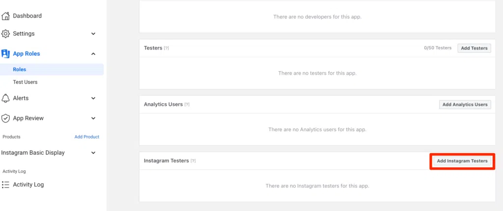Click the Add Testers button
Viewport: 503px width, 211px height.
474,48
